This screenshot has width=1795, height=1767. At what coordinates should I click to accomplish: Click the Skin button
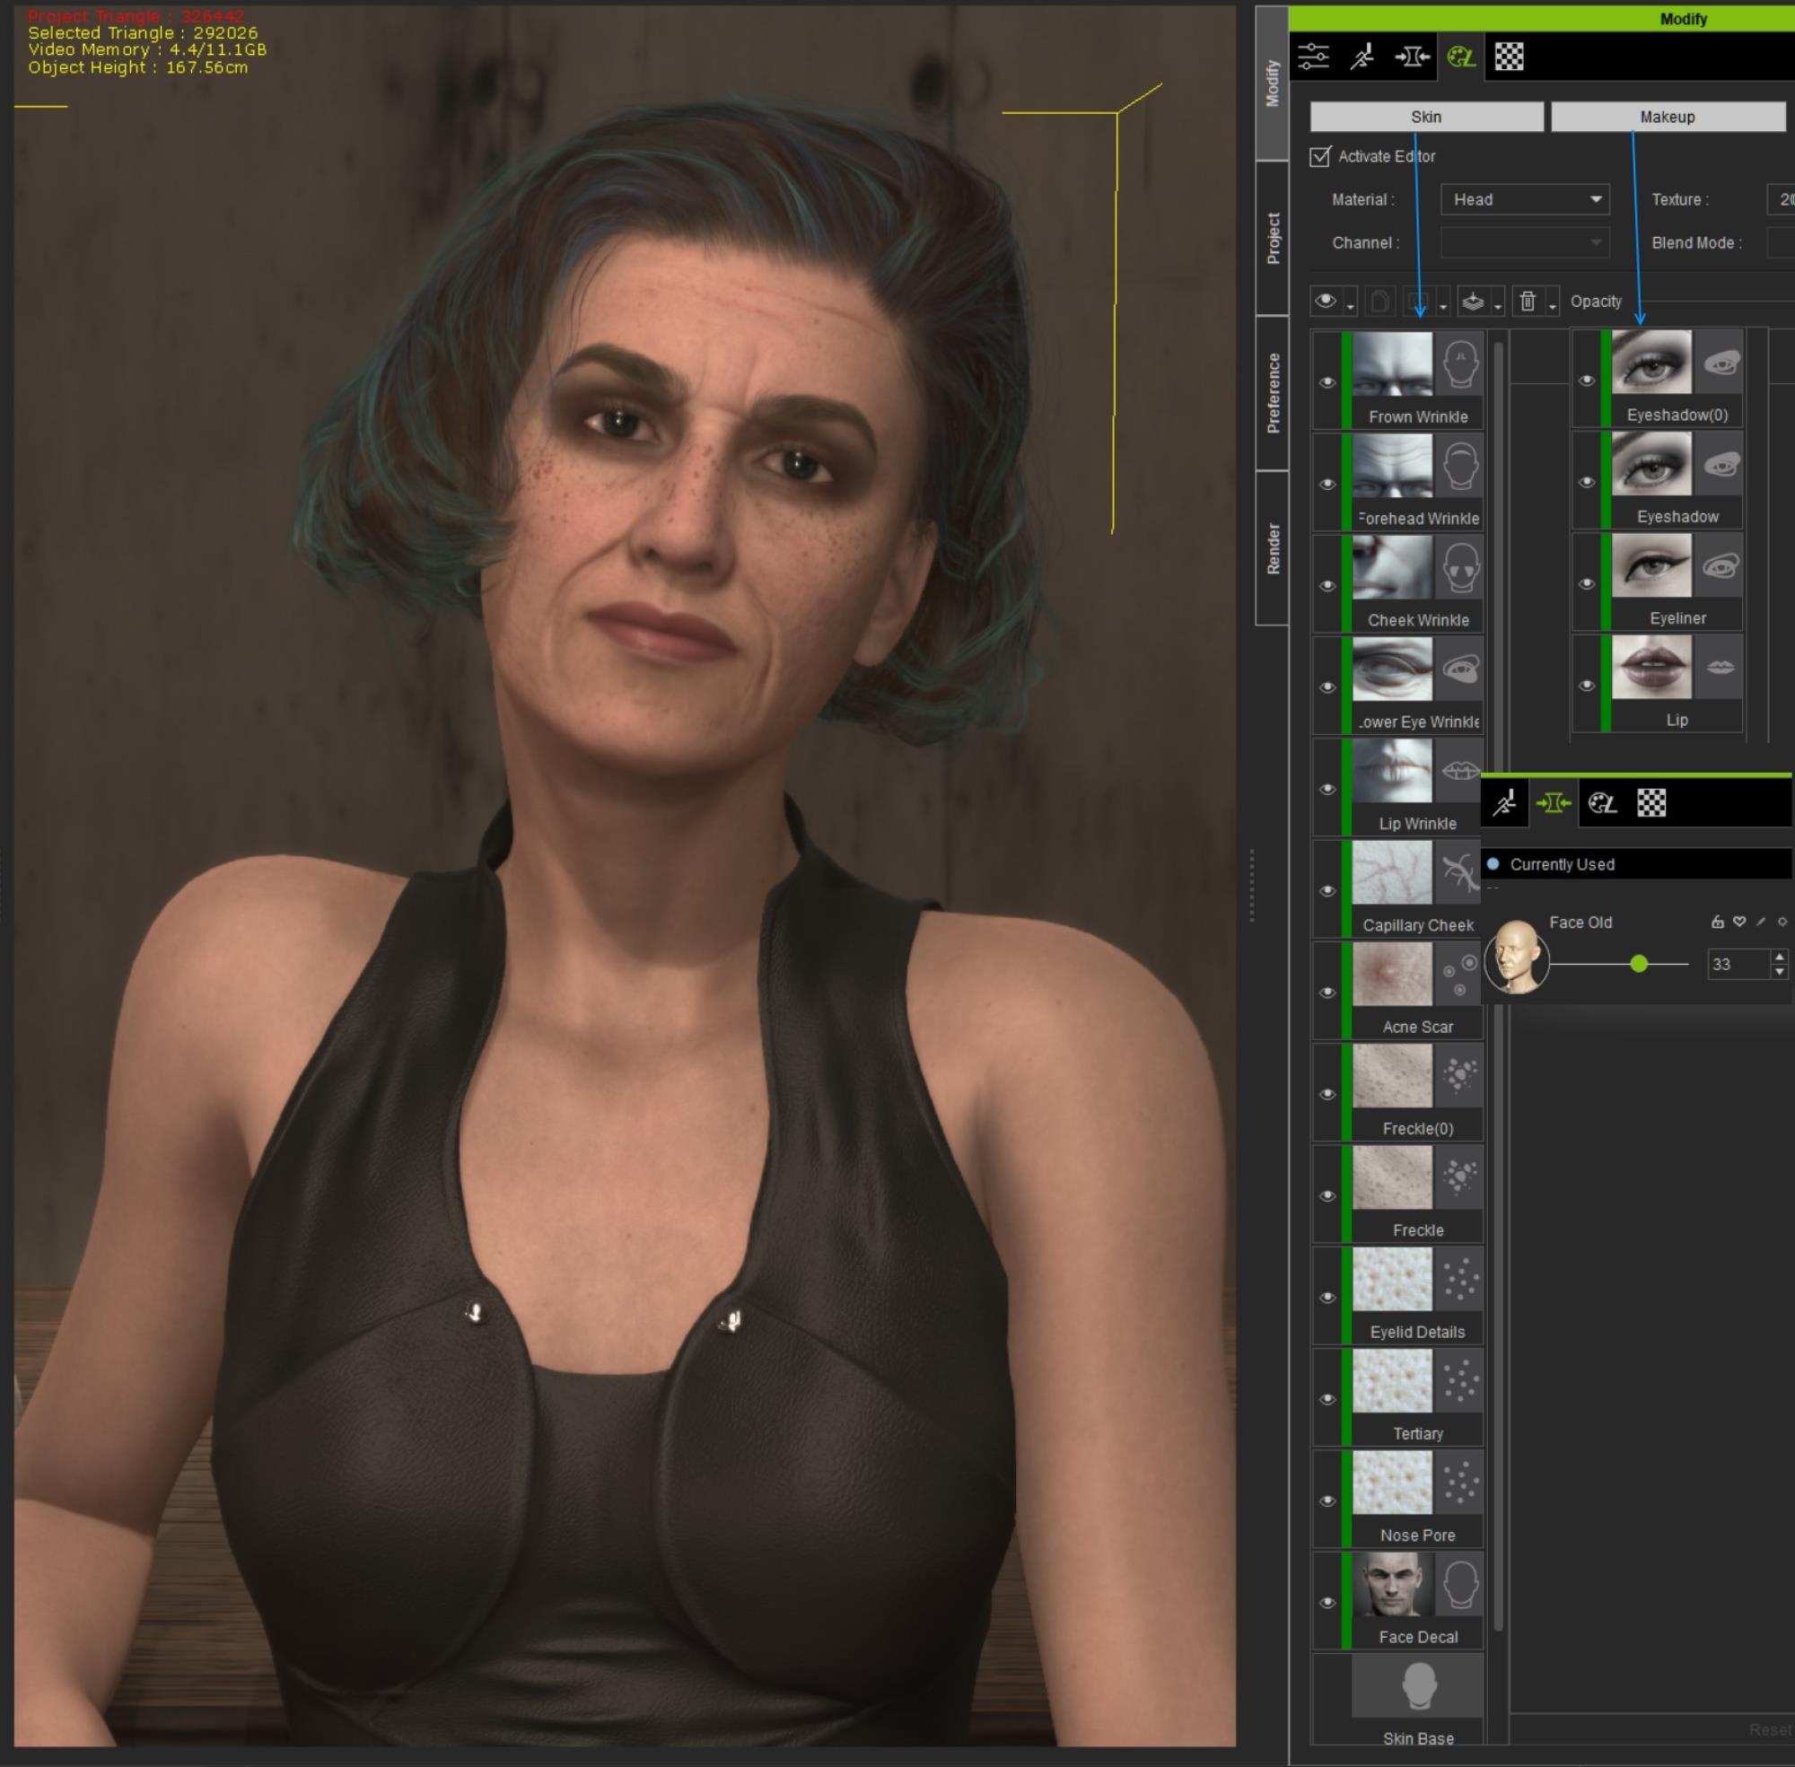[1426, 117]
